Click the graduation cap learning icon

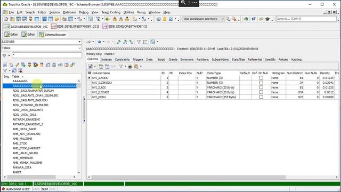click(267, 19)
